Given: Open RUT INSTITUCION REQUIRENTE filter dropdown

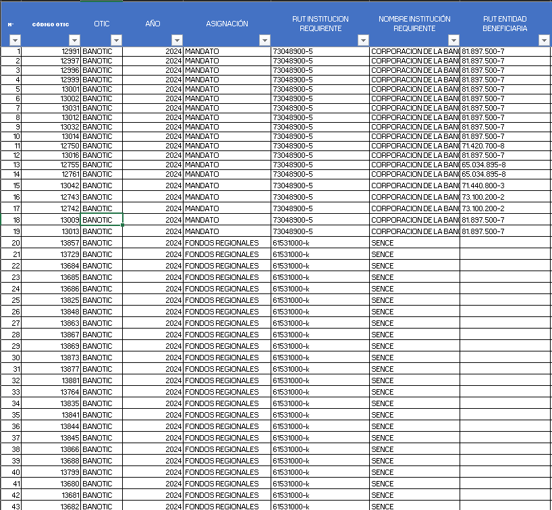Looking at the screenshot, I should (363, 40).
